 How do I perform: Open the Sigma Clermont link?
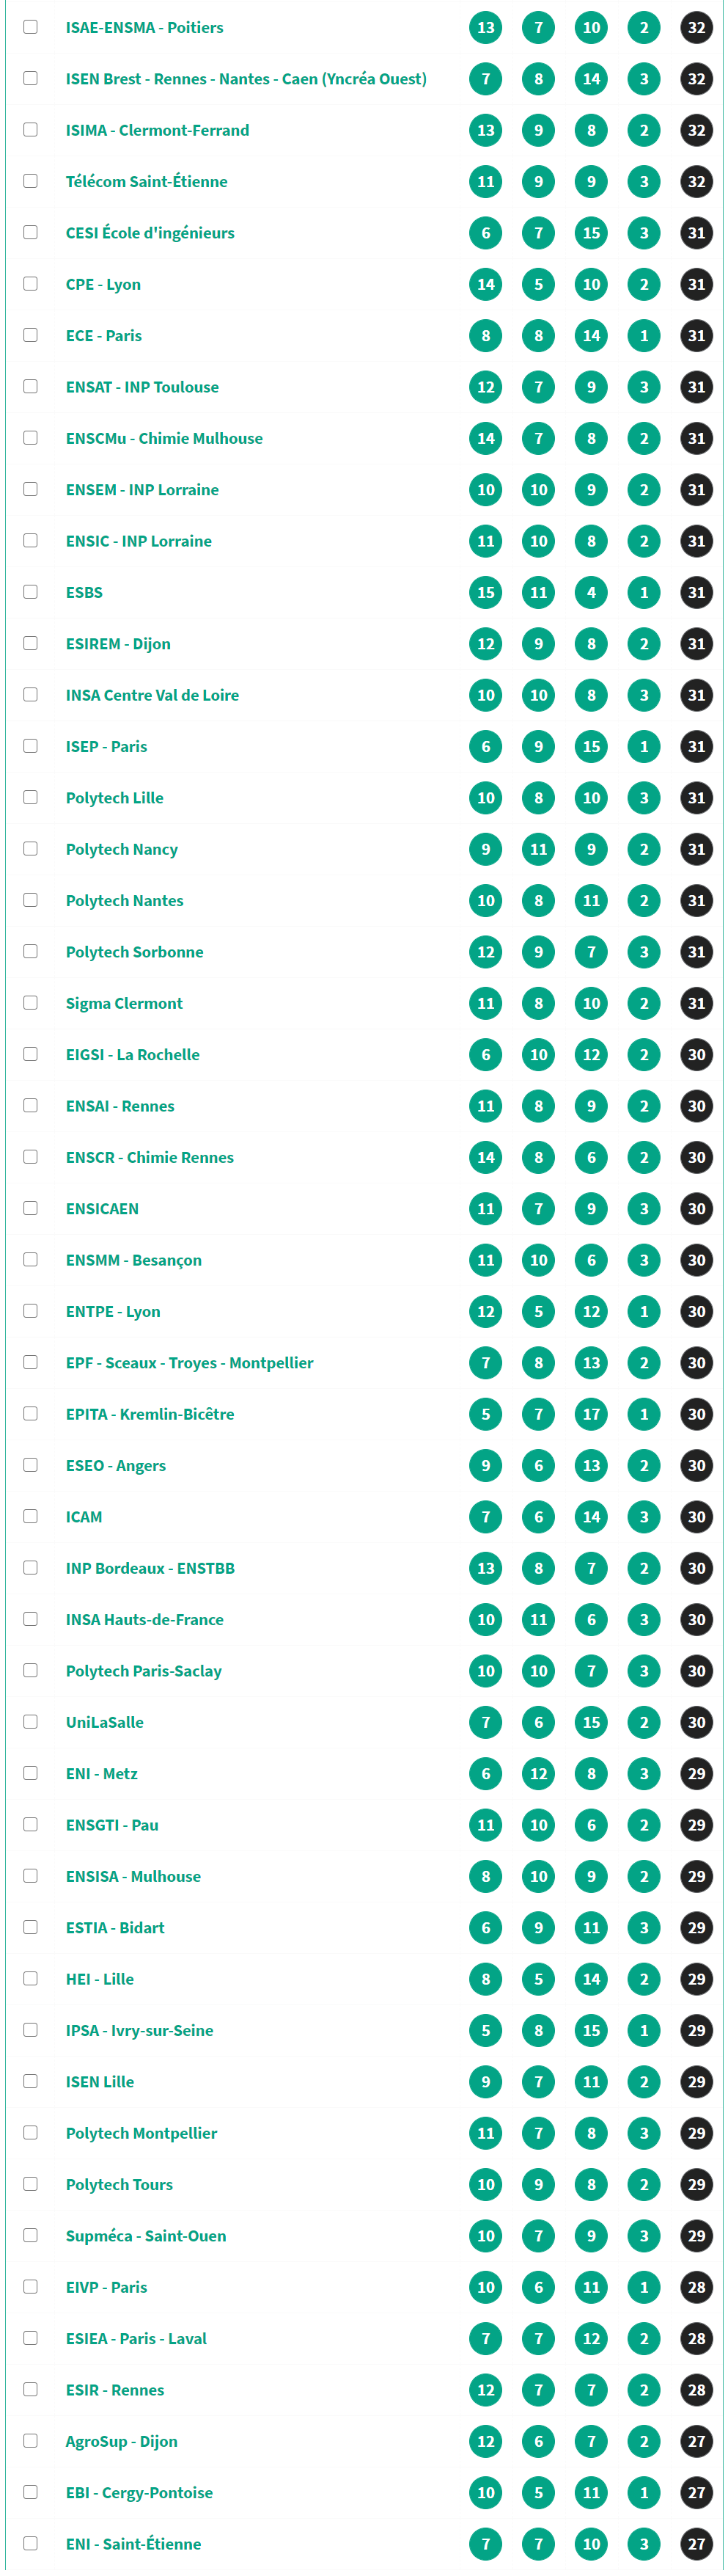coord(124,1003)
